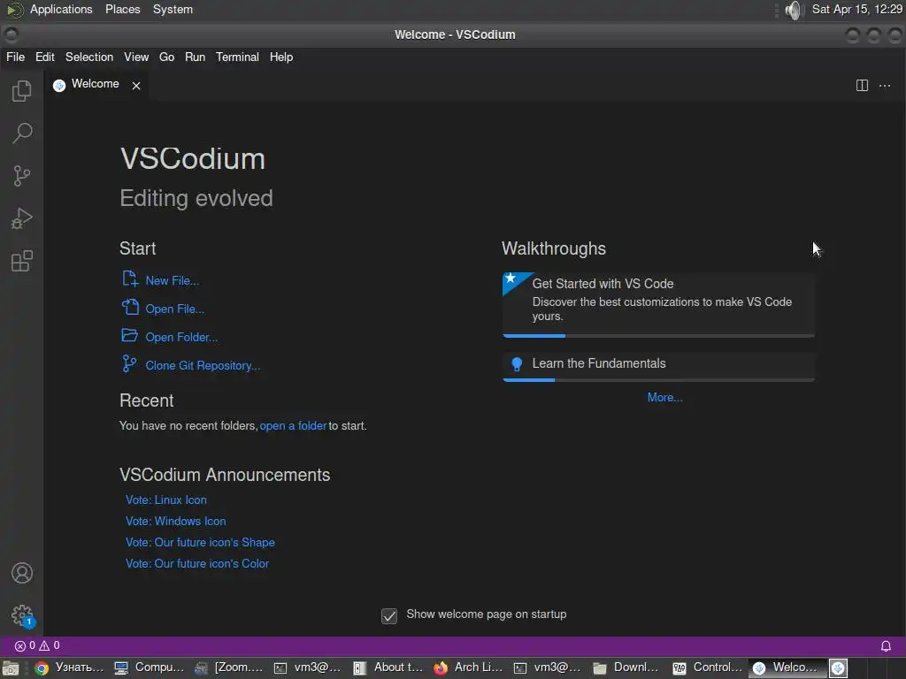The width and height of the screenshot is (906, 679).
Task: Open the editor More Actions ellipsis
Action: (x=885, y=86)
